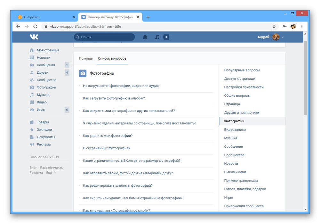
Task: Click the blue camera icon by Фотографии heading
Action: click(x=83, y=73)
